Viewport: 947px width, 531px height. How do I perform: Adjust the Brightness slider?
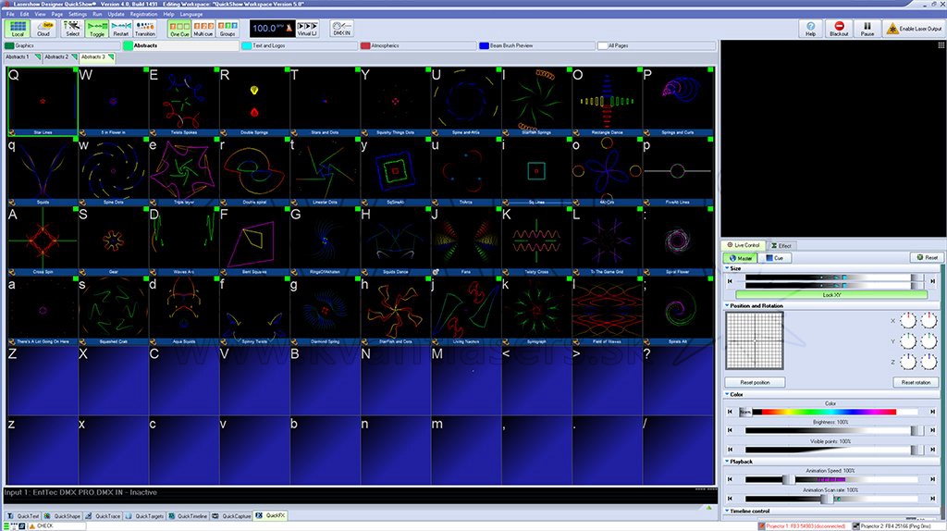[833, 430]
